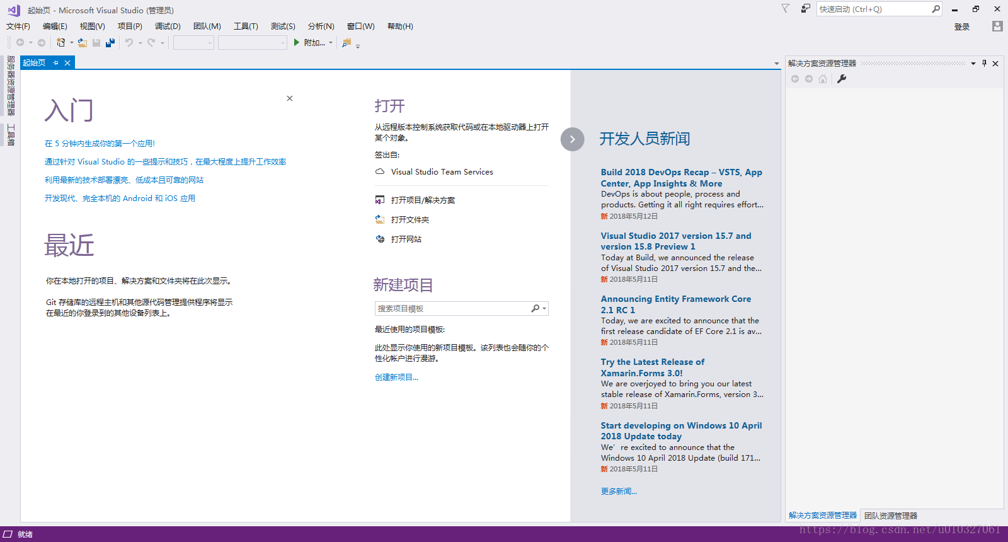1008x542 pixels.
Task: Click the status bar ready icon
Action: (8, 534)
